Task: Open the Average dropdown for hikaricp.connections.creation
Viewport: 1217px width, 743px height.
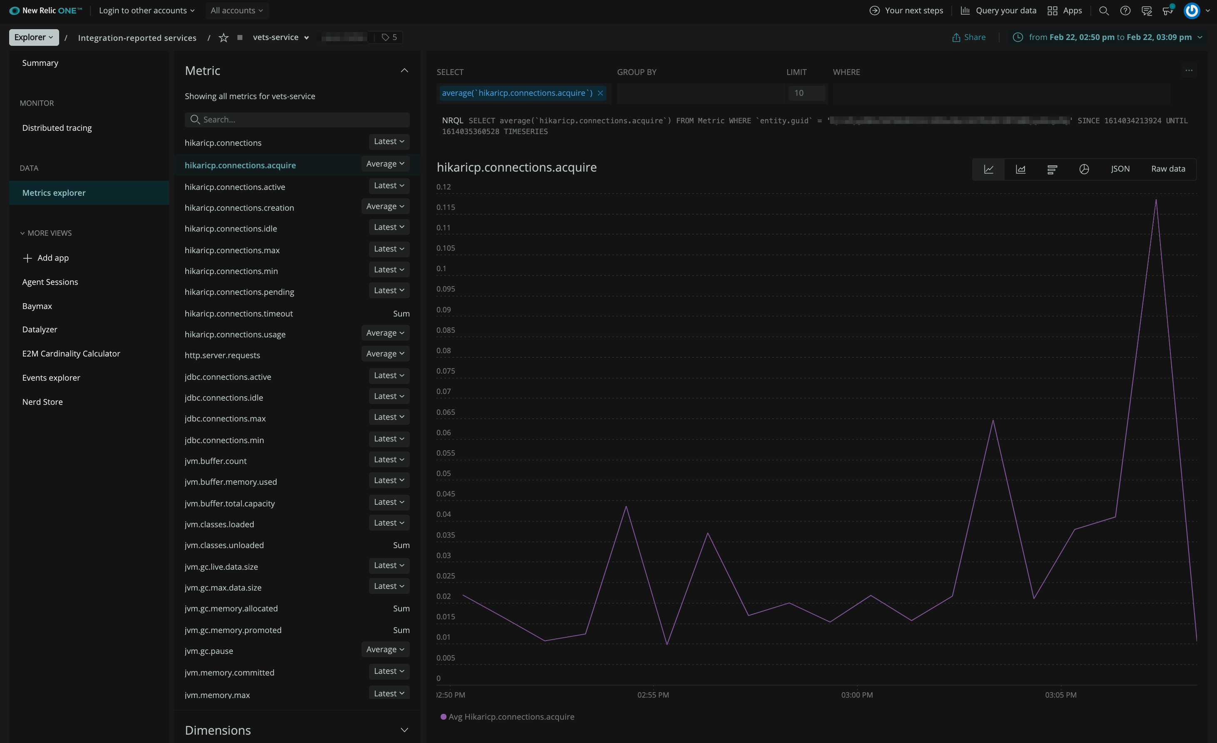Action: (385, 207)
